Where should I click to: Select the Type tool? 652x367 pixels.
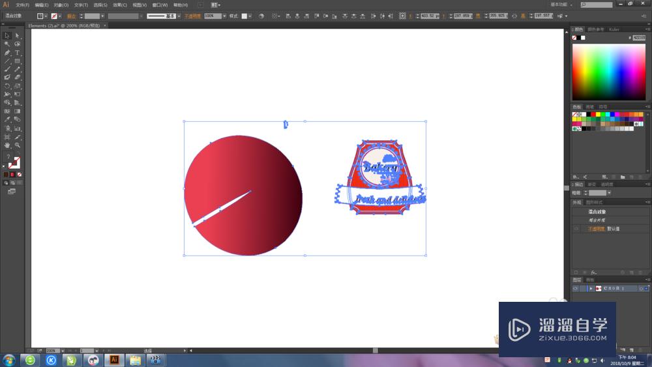coord(18,53)
